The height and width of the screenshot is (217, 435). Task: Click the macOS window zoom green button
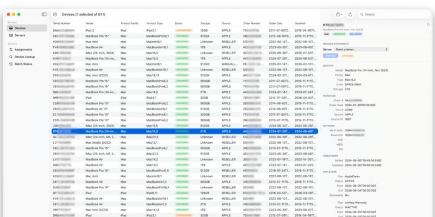pyautogui.click(x=19, y=15)
